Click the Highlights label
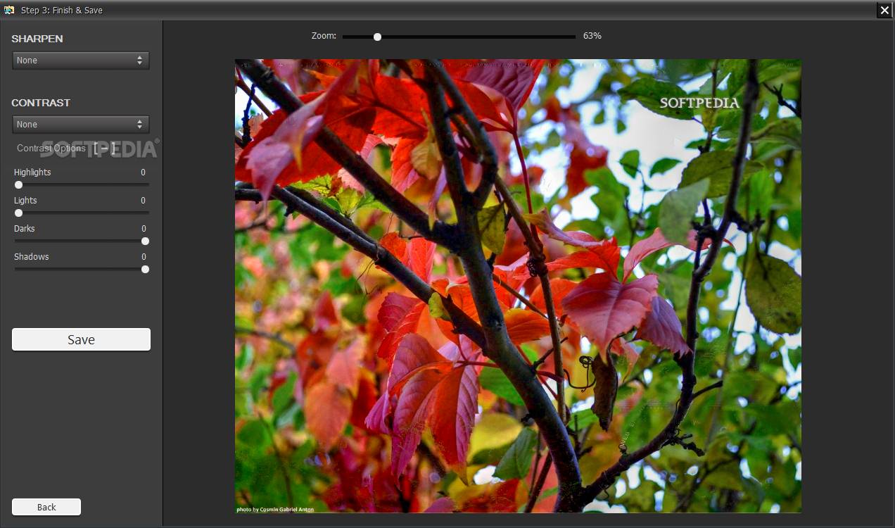Image resolution: width=895 pixels, height=528 pixels. [32, 172]
